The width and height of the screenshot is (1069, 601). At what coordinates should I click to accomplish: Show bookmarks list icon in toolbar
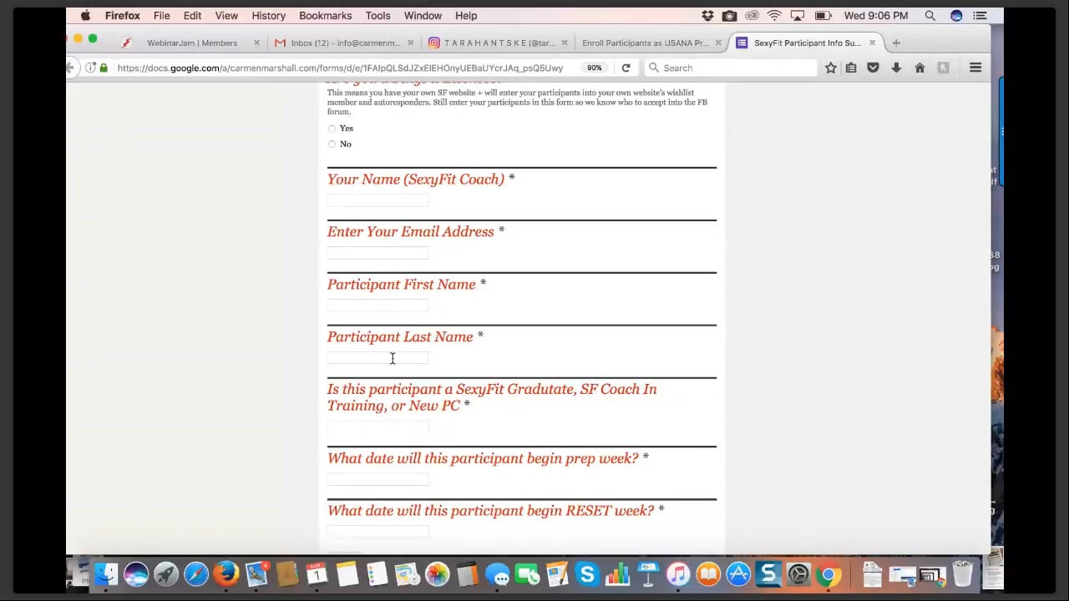(851, 68)
